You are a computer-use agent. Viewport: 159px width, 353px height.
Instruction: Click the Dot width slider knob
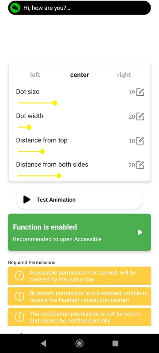29,128
